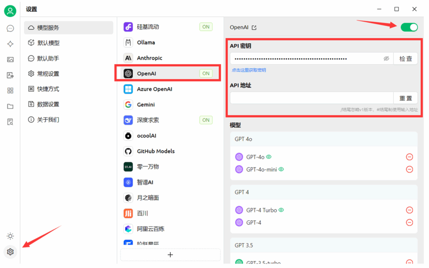
Task: Click the 检查 button for API key
Action: coord(405,59)
